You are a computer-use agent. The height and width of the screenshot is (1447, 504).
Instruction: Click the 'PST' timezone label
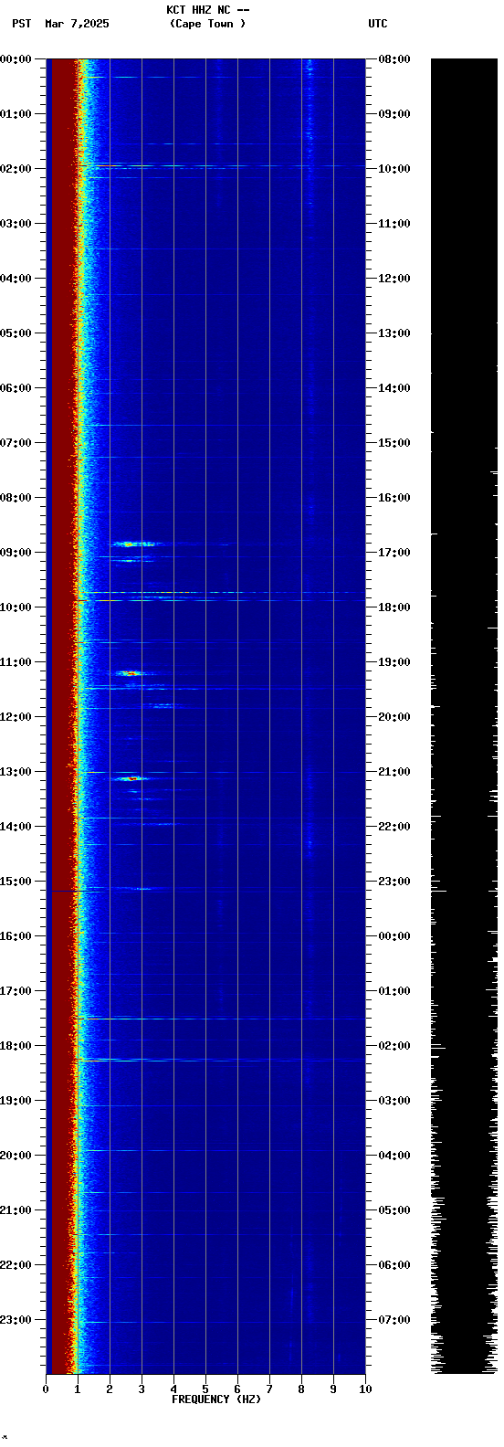pos(22,24)
